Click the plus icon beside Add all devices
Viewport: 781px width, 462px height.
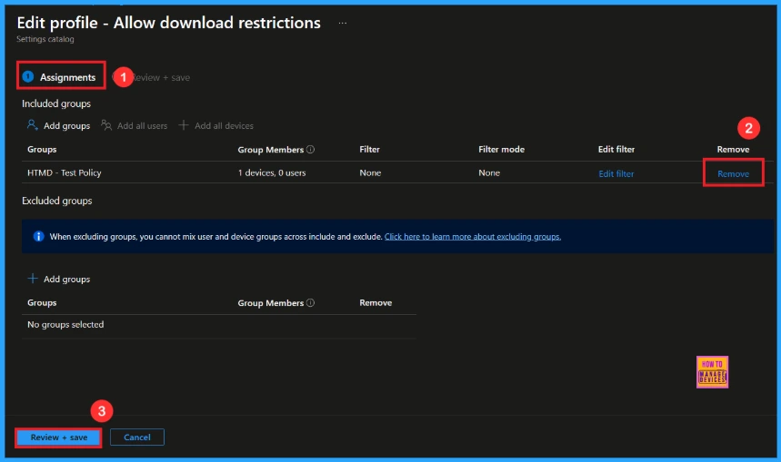(x=184, y=125)
